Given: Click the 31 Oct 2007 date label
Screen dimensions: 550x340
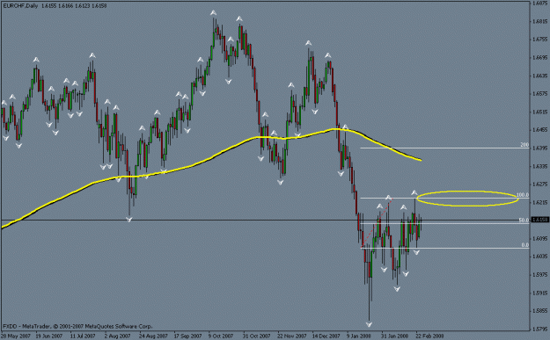Looking at the screenshot, I should pyautogui.click(x=256, y=336).
